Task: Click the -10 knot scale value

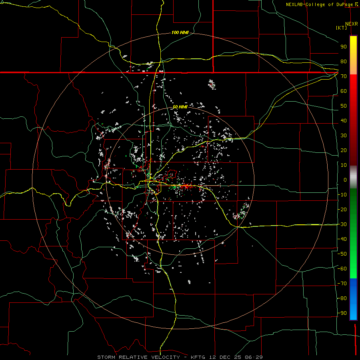Action: (342, 195)
